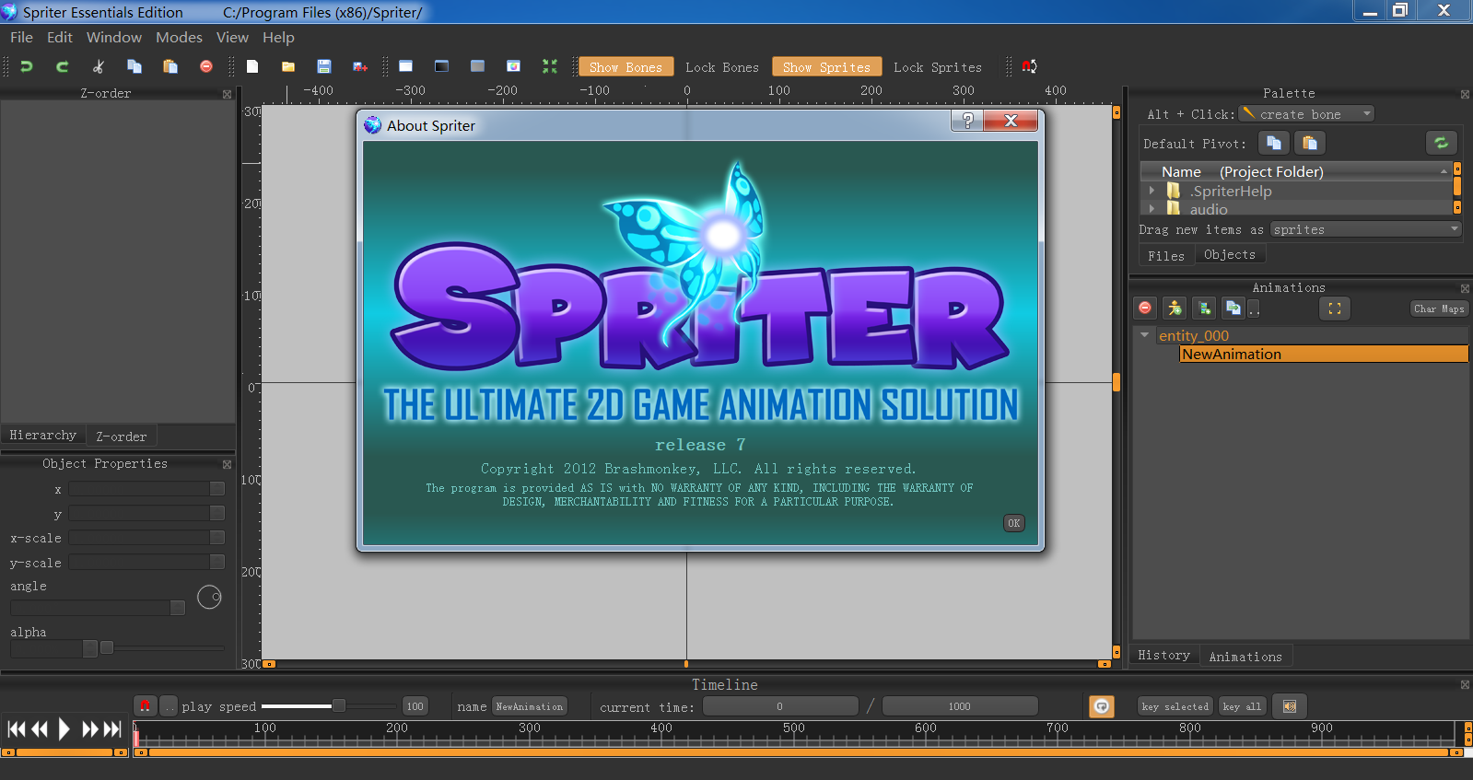Switch to the Hierarchy tab
The image size is (1473, 780).
click(43, 436)
